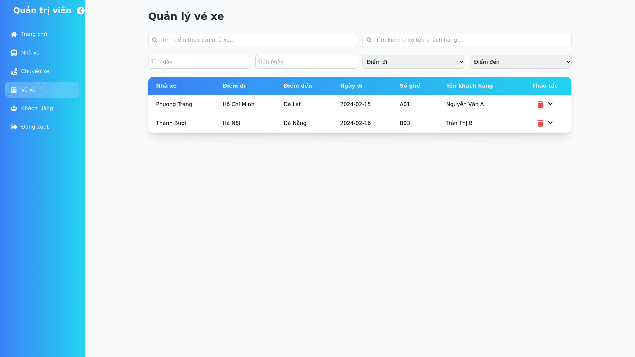Click the bus icon beside Nhà xe
Image resolution: width=635 pixels, height=357 pixels.
(14, 53)
